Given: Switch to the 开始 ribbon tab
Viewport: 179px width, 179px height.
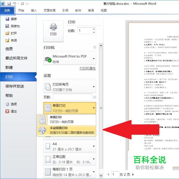Looking at the screenshot, I should tap(21, 11).
